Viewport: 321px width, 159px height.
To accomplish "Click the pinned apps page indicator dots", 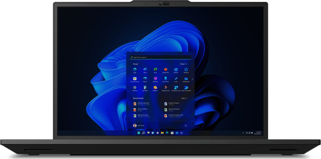I will click(x=192, y=79).
